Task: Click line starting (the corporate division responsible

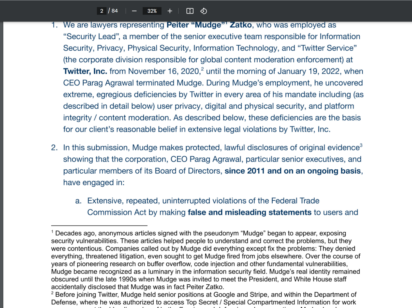Action: (x=208, y=60)
